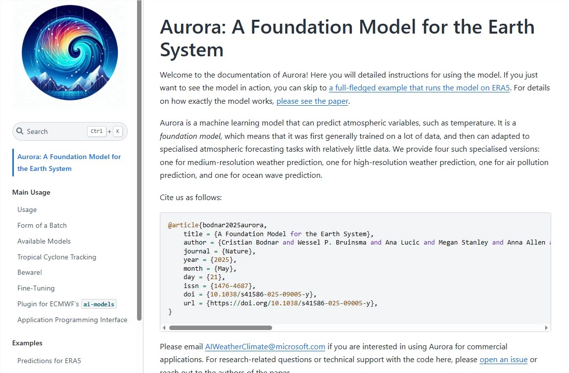This screenshot has width=569, height=373.
Task: Click the ai-models badge in the sidebar
Action: coord(98,304)
